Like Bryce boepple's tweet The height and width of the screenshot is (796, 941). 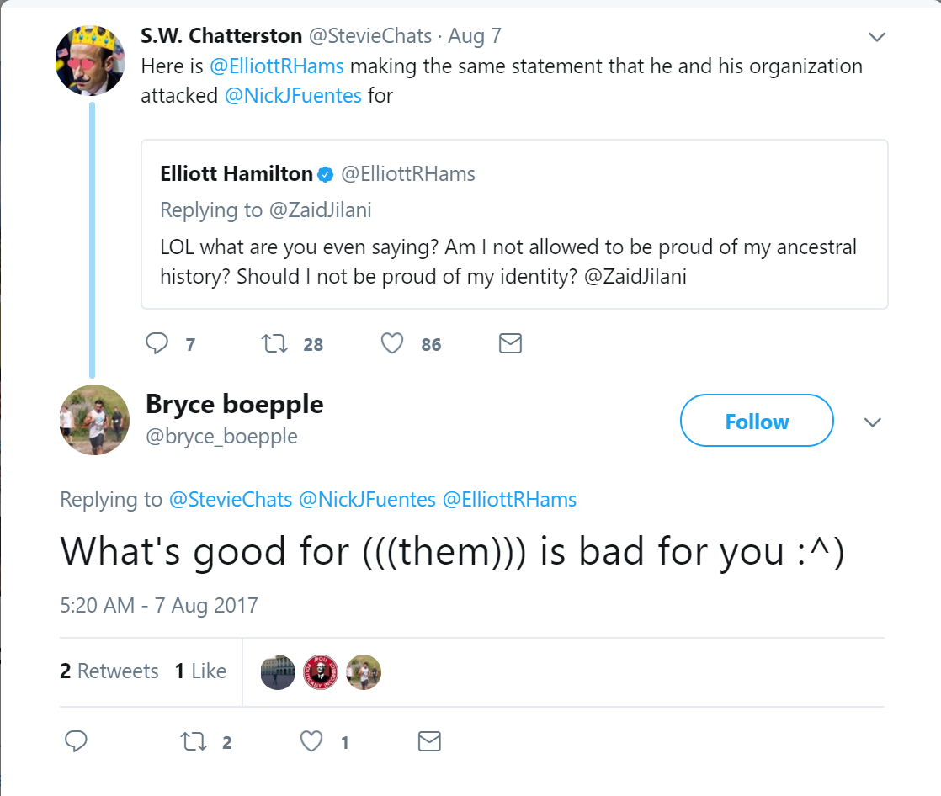coord(312,740)
